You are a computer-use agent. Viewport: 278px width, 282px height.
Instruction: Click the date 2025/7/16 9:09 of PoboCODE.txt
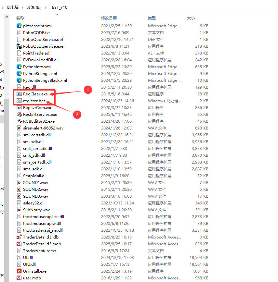pos(115,32)
